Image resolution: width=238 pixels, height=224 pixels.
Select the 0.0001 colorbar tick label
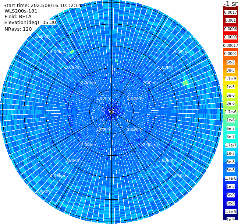231,54
